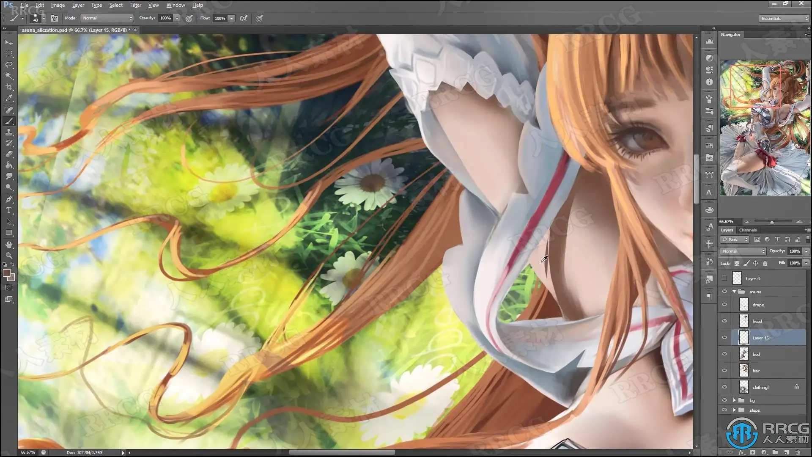Expand the bg layer group
812x457 pixels.
pyautogui.click(x=735, y=400)
